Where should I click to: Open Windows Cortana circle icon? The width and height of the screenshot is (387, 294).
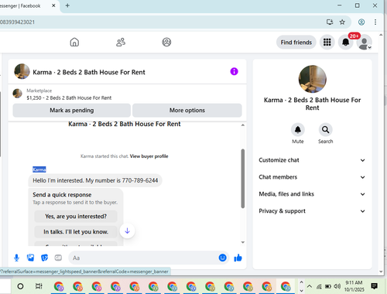(x=20, y=286)
